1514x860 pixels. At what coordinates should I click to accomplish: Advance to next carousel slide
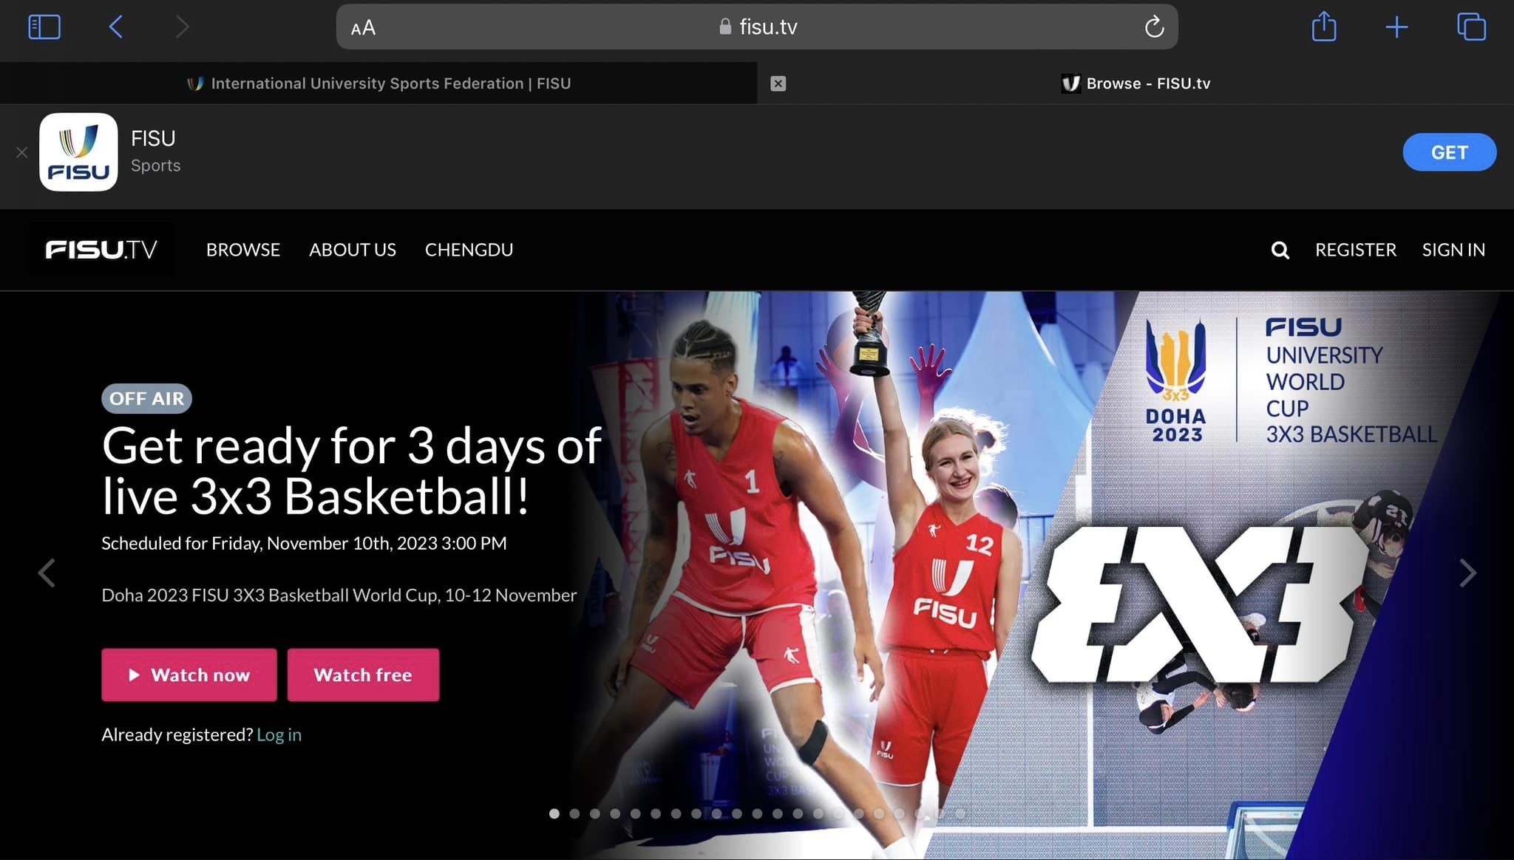1467,573
